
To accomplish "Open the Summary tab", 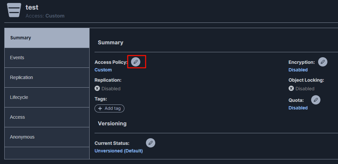I will (47, 38).
